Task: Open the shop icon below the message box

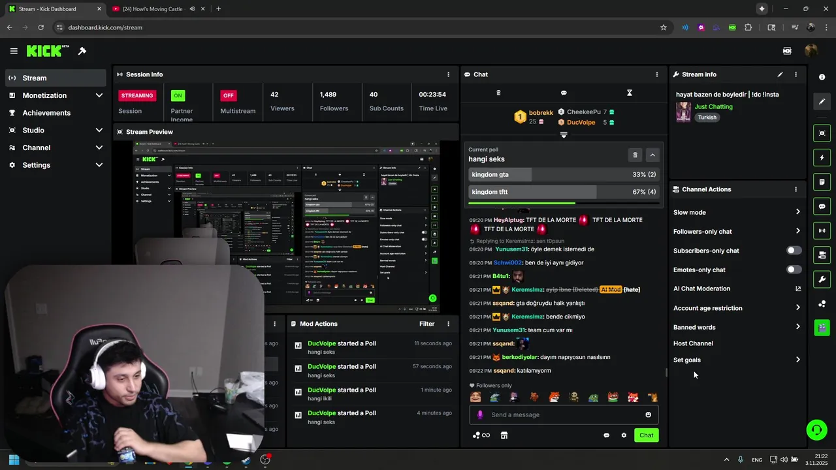Action: (x=504, y=435)
